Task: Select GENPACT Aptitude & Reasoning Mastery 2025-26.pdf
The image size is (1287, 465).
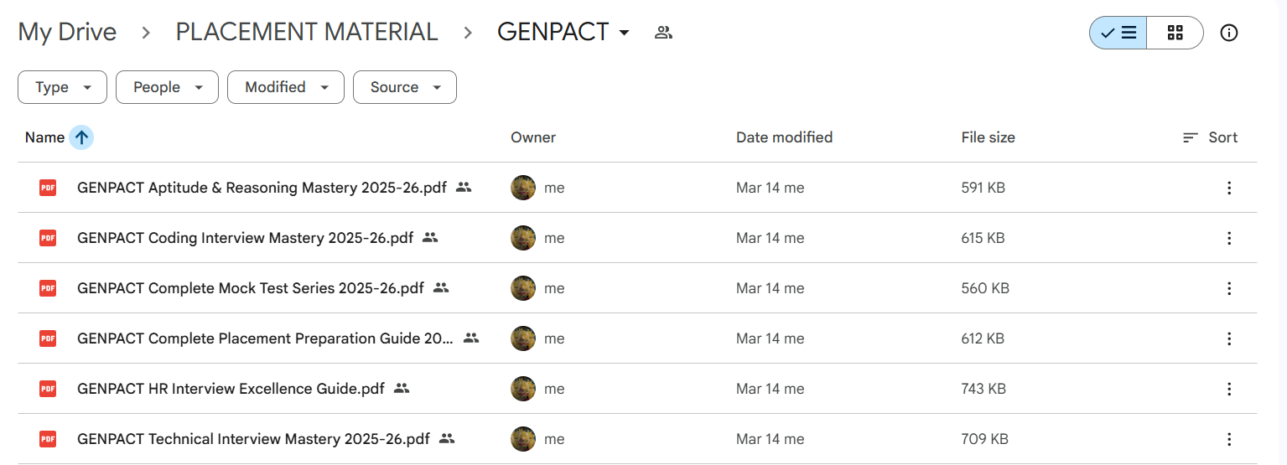Action: 262,188
